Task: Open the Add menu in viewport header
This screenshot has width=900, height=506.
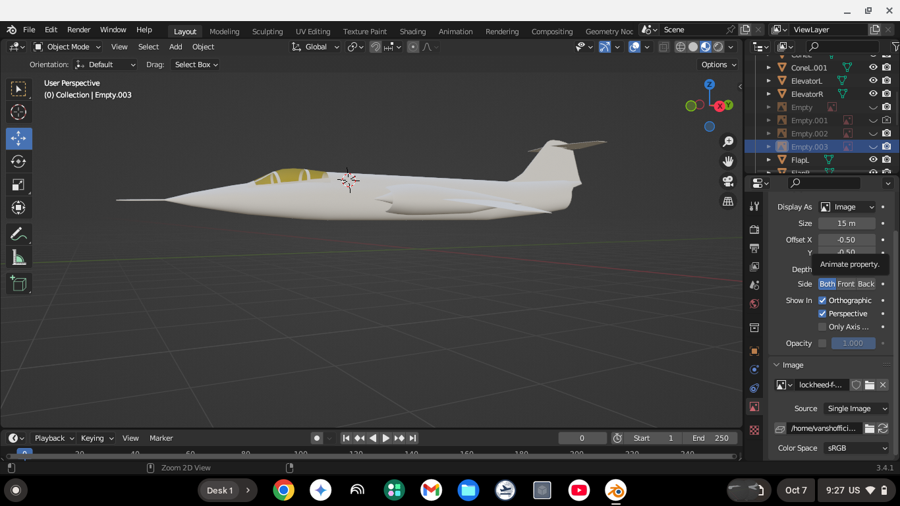Action: (x=175, y=47)
